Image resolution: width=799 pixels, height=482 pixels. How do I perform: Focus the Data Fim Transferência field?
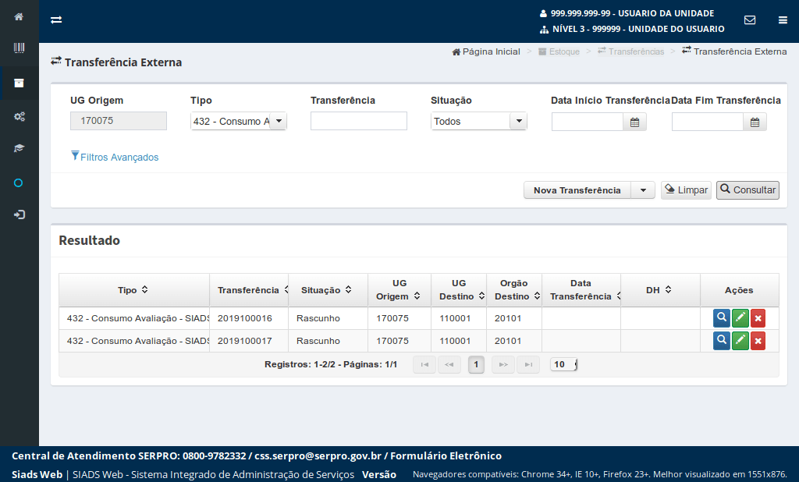click(708, 122)
